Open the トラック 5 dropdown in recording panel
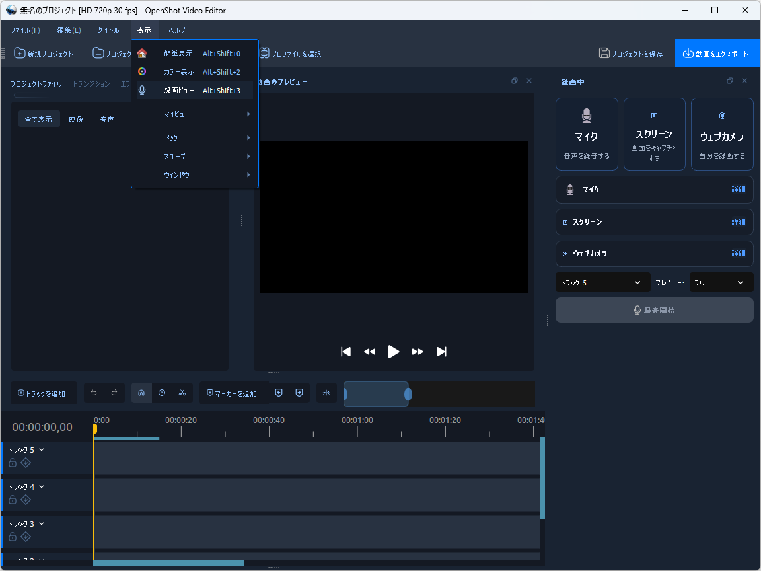Screen dimensions: 761x571 (x=602, y=283)
